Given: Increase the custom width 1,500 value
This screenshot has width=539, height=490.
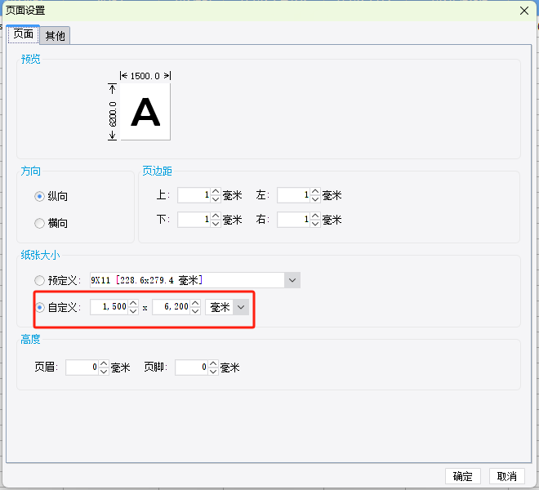Looking at the screenshot, I should point(133,303).
